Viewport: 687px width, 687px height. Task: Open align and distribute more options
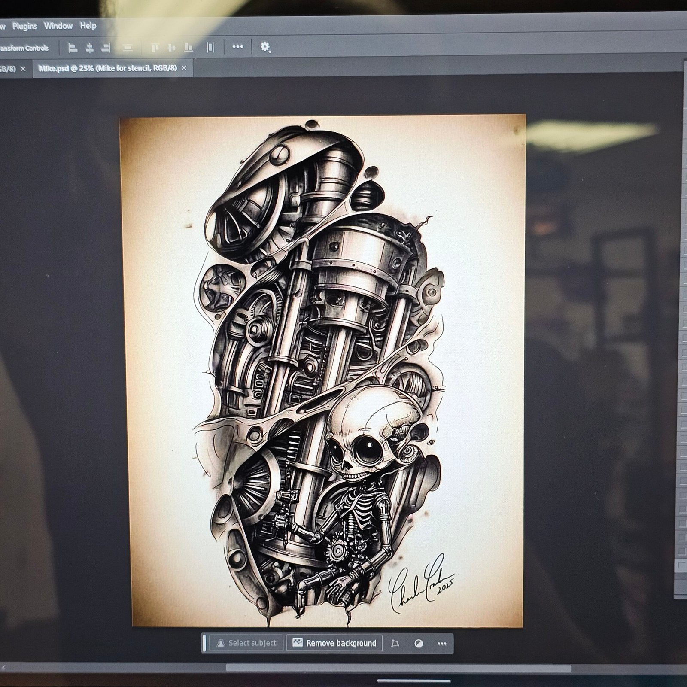coord(237,47)
